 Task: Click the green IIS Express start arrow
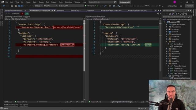[86, 6]
